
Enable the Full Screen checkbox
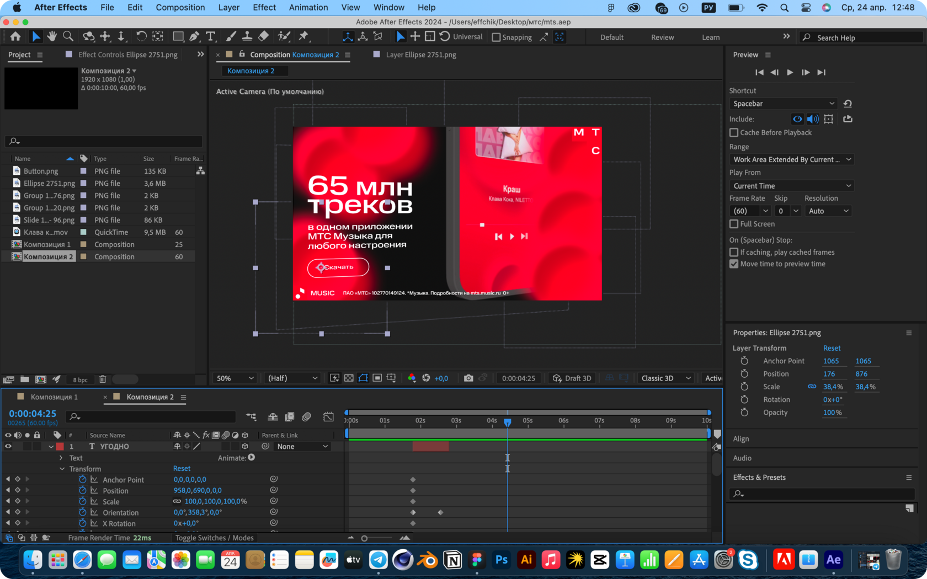(x=734, y=224)
